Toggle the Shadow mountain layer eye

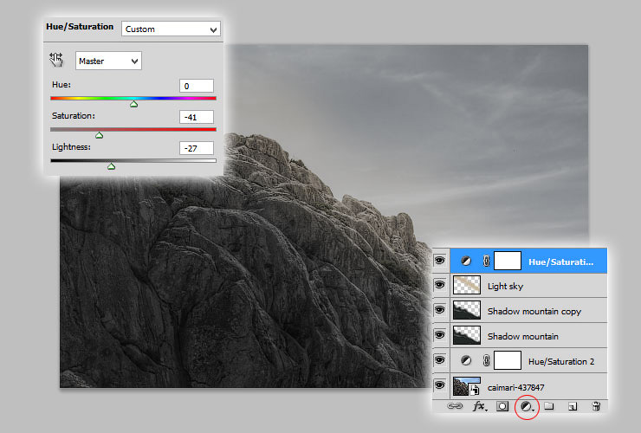click(440, 335)
